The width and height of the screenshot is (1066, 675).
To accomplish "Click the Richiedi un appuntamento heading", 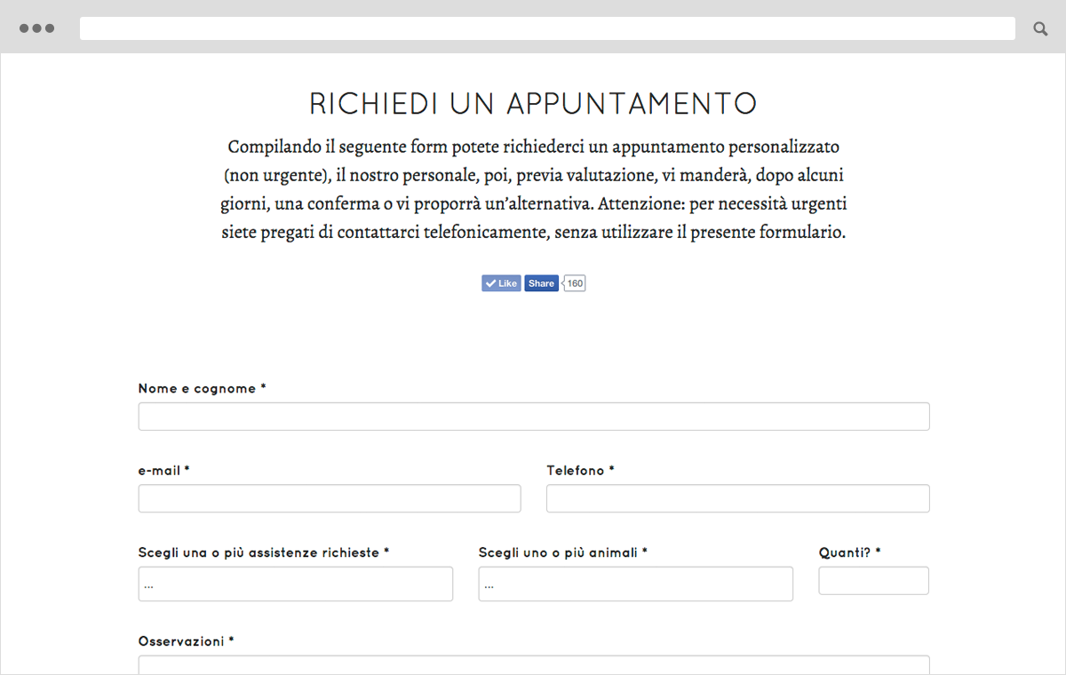I will tap(533, 104).
